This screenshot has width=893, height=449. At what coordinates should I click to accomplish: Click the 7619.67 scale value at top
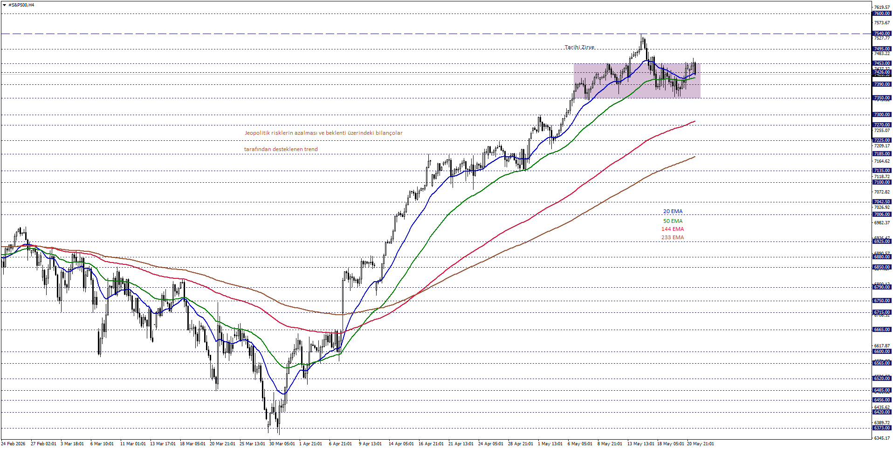(x=882, y=7)
